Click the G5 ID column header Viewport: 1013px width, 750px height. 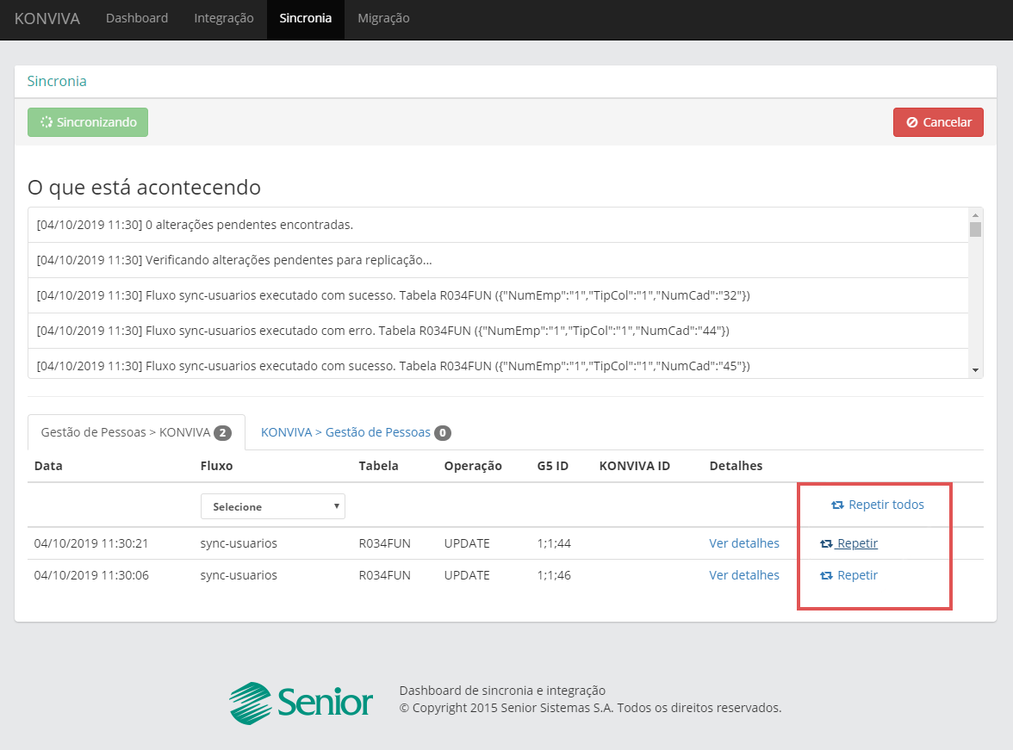point(552,466)
